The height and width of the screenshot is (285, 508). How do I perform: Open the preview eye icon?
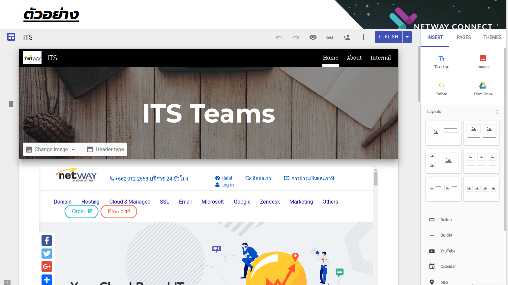click(x=313, y=37)
